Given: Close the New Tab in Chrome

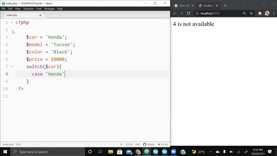Looking at the screenshot, I should pyautogui.click(x=193, y=6).
